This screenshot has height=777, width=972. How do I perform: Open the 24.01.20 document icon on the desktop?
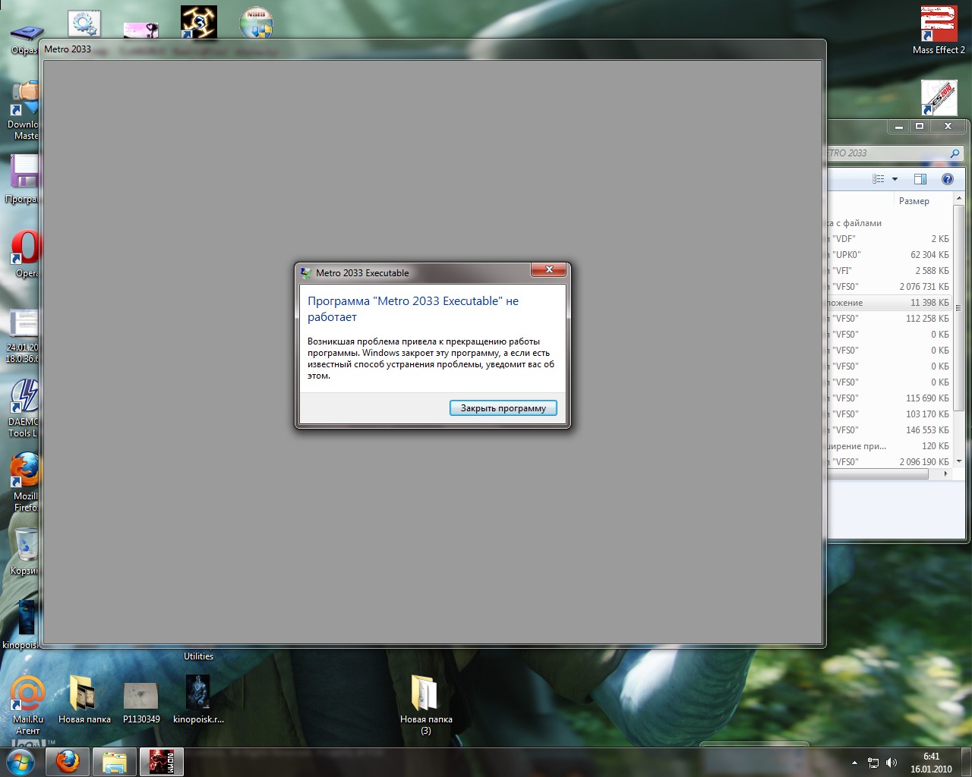click(x=24, y=335)
